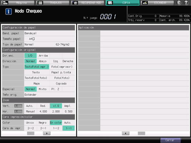
Task: Select 1->2 print side
Action: (56, 128)
